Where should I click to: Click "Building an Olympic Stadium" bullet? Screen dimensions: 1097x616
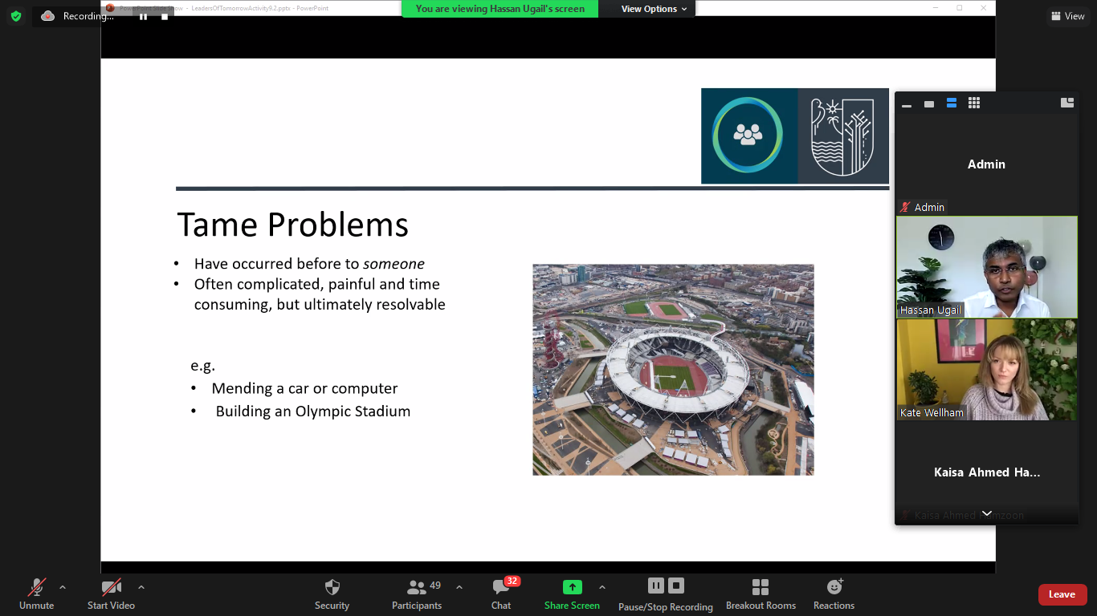click(x=313, y=411)
